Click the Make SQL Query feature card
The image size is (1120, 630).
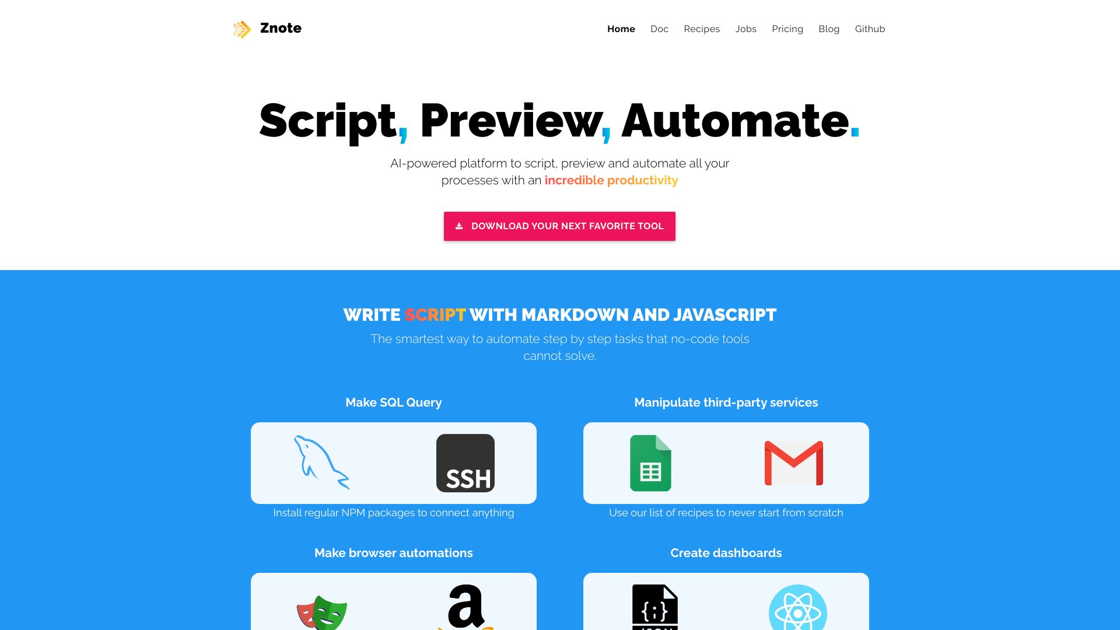coord(393,463)
